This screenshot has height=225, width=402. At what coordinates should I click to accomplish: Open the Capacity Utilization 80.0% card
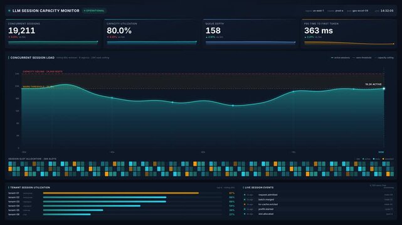pos(152,34)
